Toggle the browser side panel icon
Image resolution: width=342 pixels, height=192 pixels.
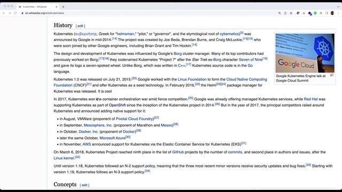(327, 13)
